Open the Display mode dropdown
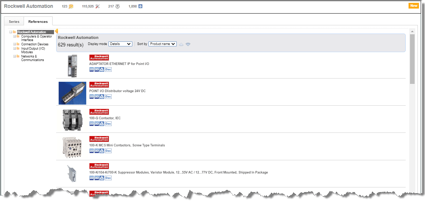Screen dimensions: 425x201 [120, 44]
